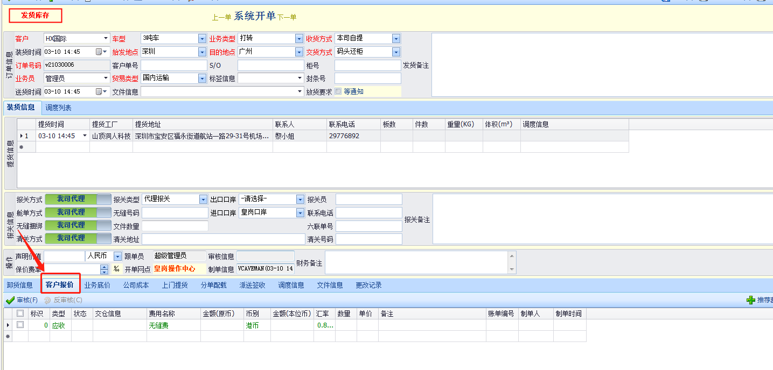Toggle the 无缝捆绑 我司代理 switch

[x=78, y=225]
